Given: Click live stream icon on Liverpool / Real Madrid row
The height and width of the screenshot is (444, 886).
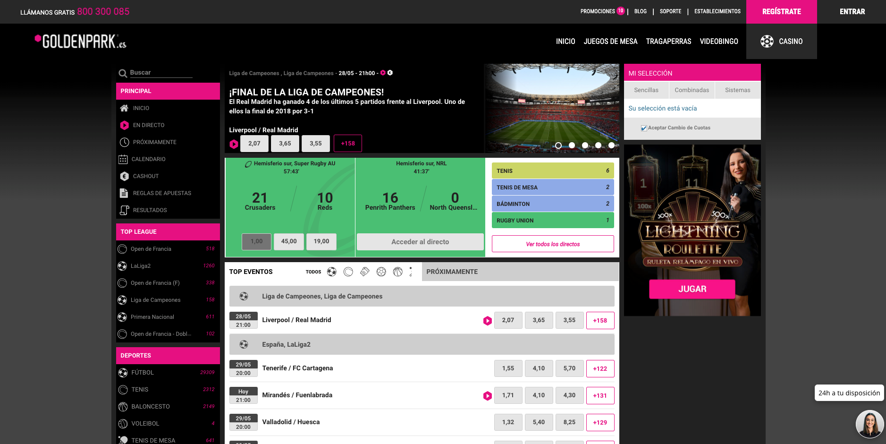Looking at the screenshot, I should coord(488,321).
